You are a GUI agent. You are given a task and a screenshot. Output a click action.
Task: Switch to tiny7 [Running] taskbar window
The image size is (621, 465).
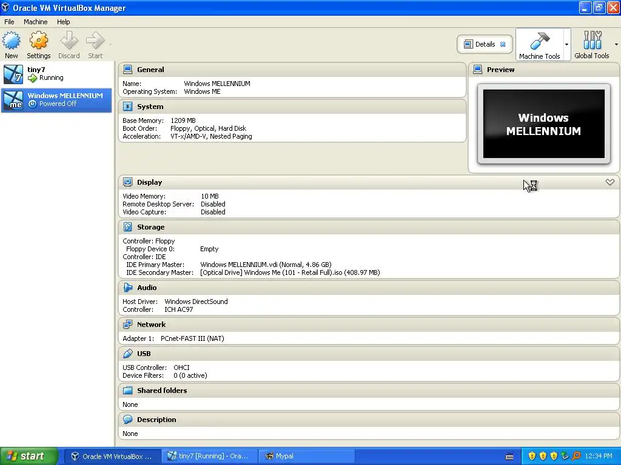209,457
